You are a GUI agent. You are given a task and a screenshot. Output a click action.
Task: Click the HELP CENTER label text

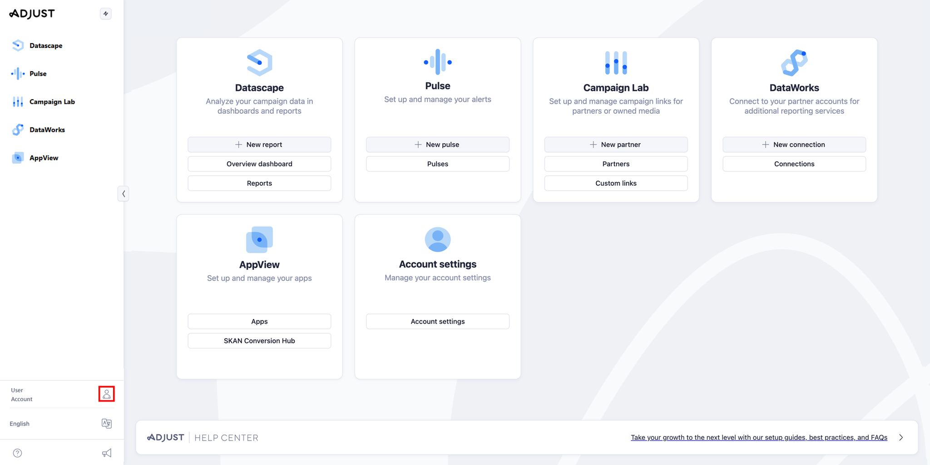pyautogui.click(x=226, y=438)
